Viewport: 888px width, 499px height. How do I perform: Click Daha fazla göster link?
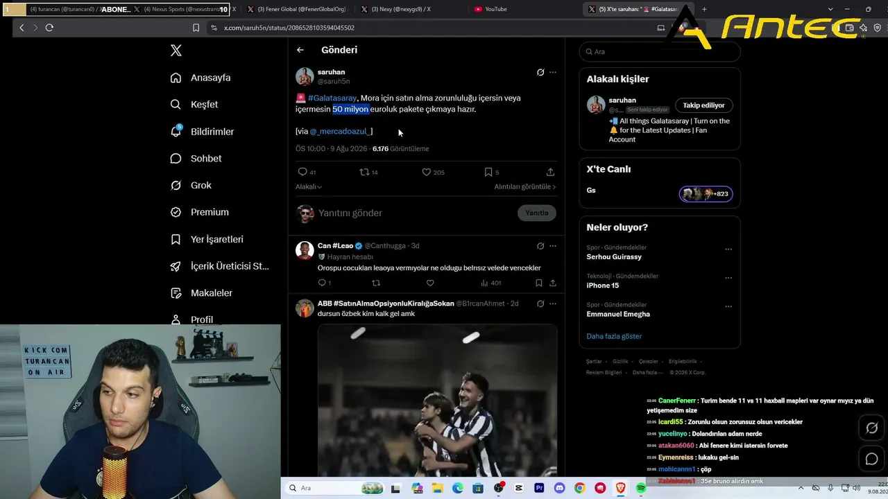[x=614, y=336]
